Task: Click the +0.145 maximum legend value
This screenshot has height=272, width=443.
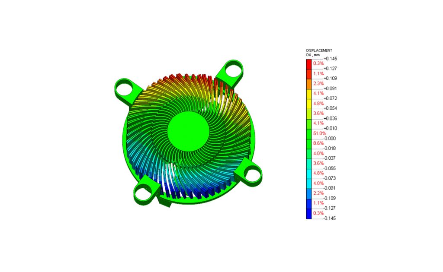Action: point(330,59)
